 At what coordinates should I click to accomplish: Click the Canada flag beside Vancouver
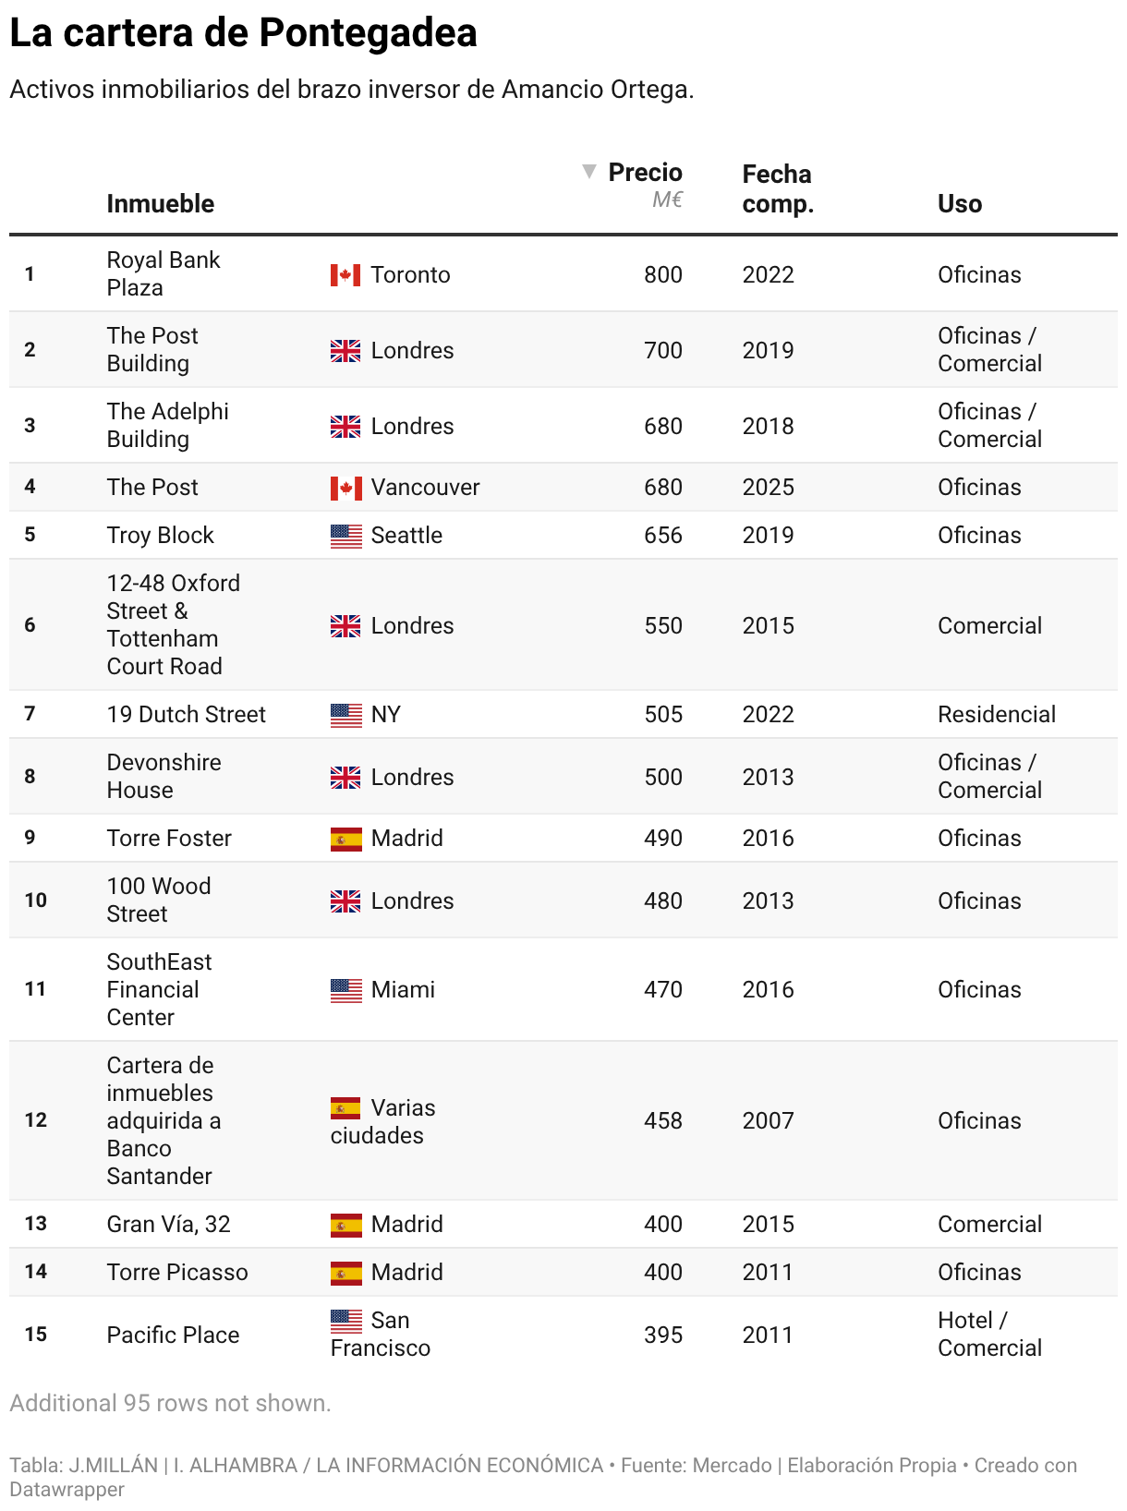pos(345,488)
